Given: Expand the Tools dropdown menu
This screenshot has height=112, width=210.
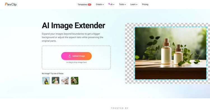Looking at the screenshot, I should point(122,4).
